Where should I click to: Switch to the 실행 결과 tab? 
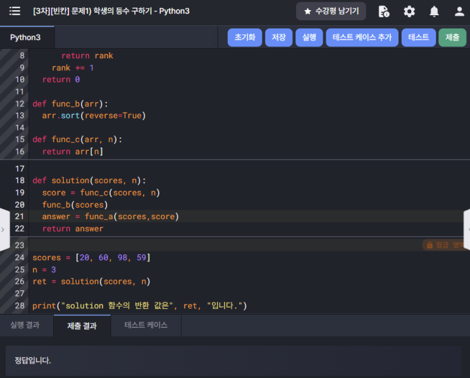click(x=25, y=325)
